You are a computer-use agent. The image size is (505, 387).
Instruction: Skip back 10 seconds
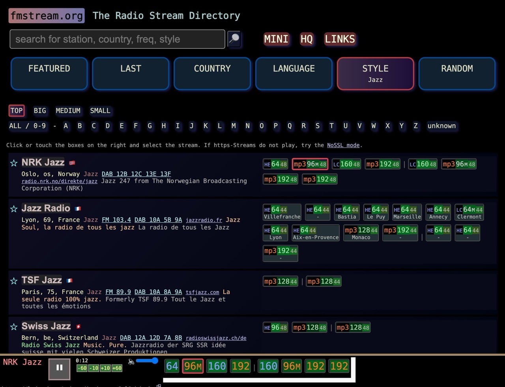pyautogui.click(x=94, y=368)
